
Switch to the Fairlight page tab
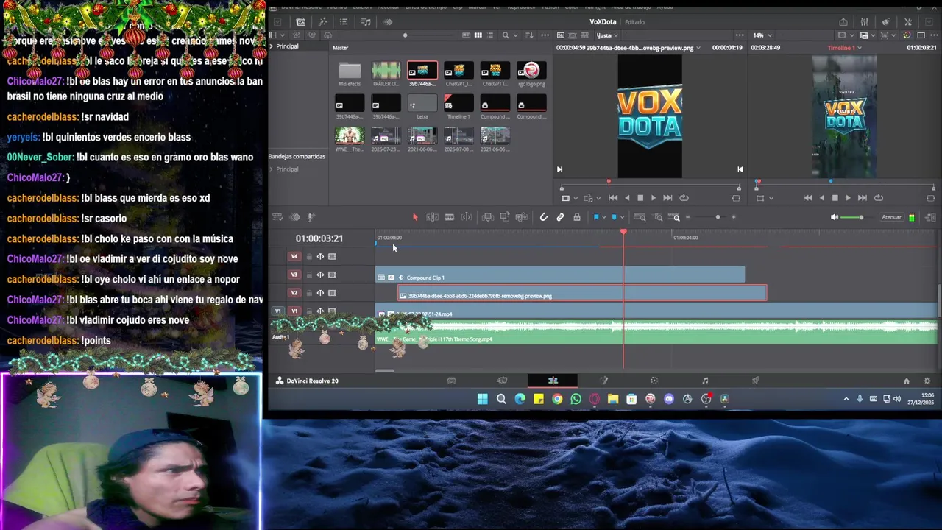[x=705, y=381]
